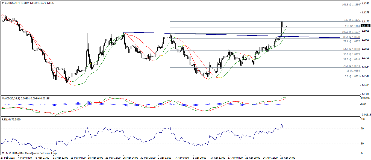Screen dimensions: 371x160
Task: Click the 23.6 @ 1.0643 retracement label
Action: point(351,66)
